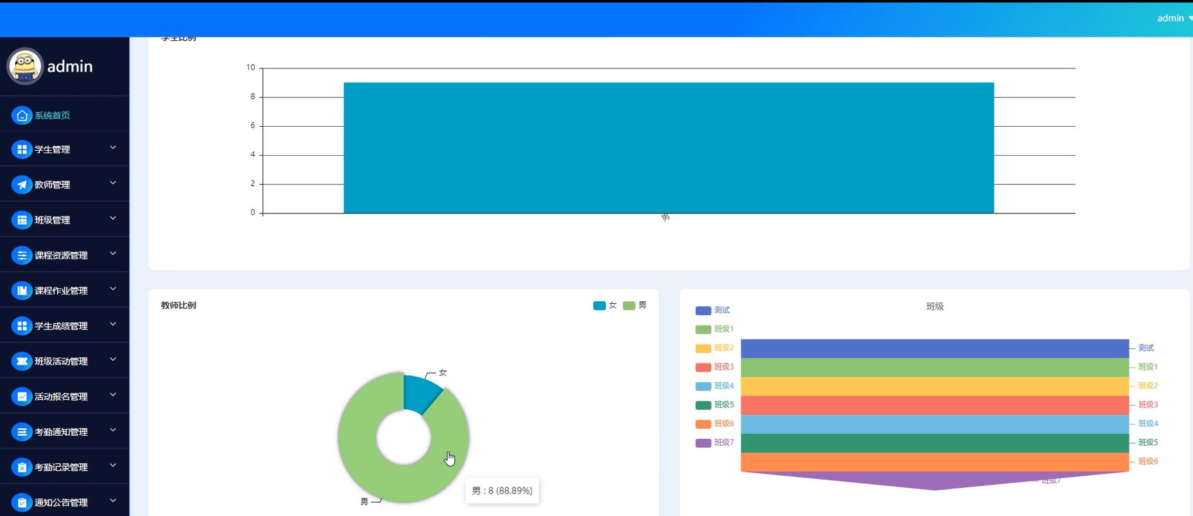
Task: Expand the 考勤记录管理 submenu chevron
Action: [x=113, y=465]
